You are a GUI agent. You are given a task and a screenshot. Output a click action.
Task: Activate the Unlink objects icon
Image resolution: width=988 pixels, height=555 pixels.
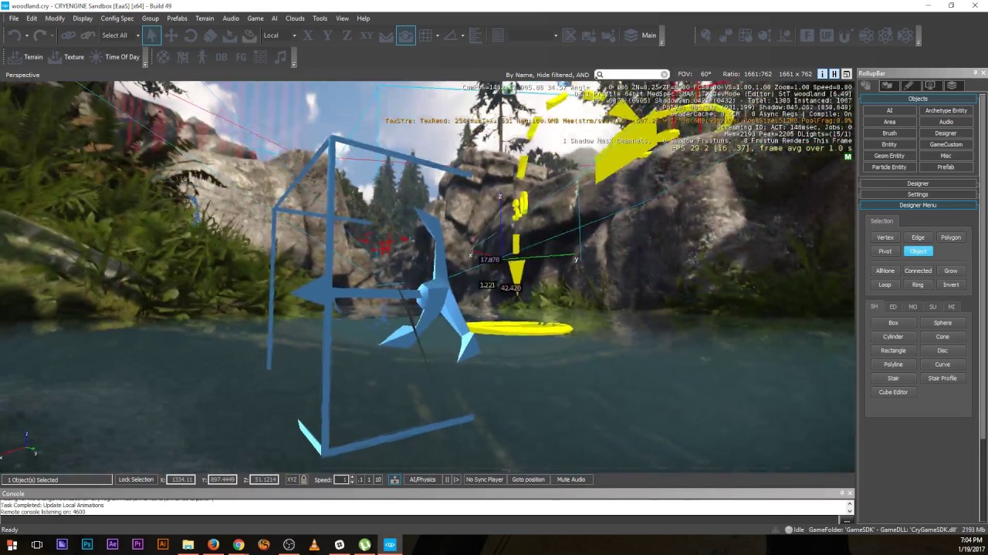(x=88, y=35)
